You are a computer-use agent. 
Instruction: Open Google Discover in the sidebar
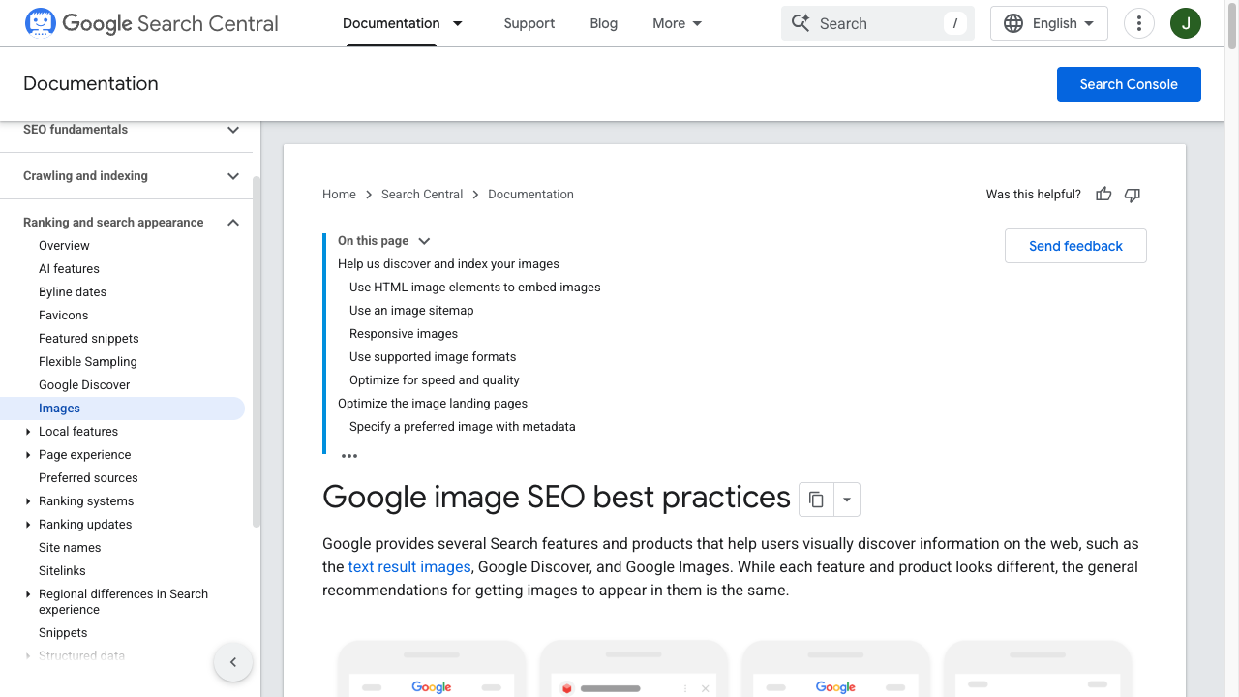point(84,385)
